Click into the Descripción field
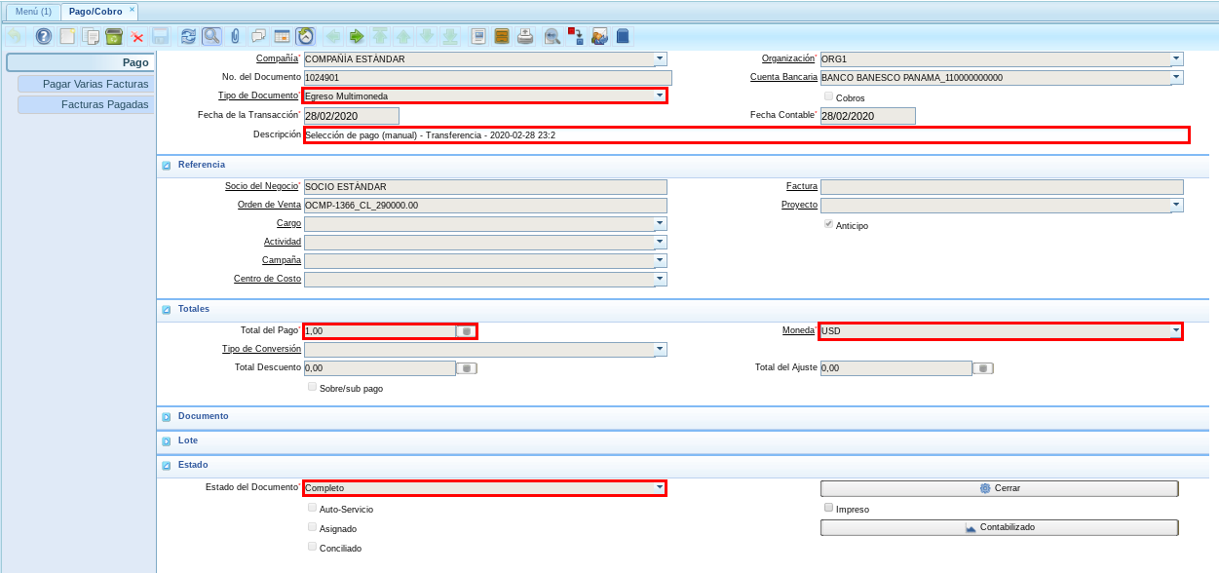 coord(746,134)
